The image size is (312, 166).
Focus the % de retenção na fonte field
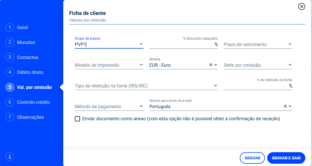point(258,86)
